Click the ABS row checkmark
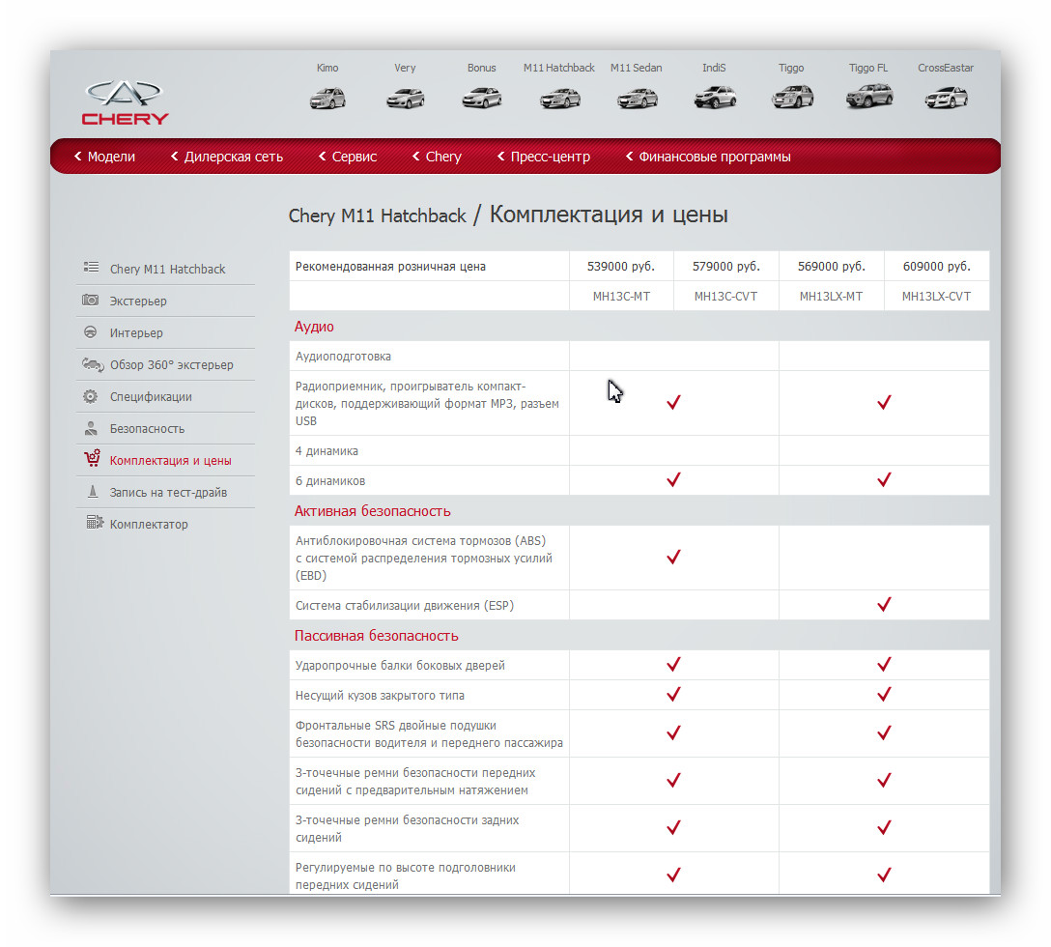Screen dimensions: 1051x947 click(x=673, y=557)
